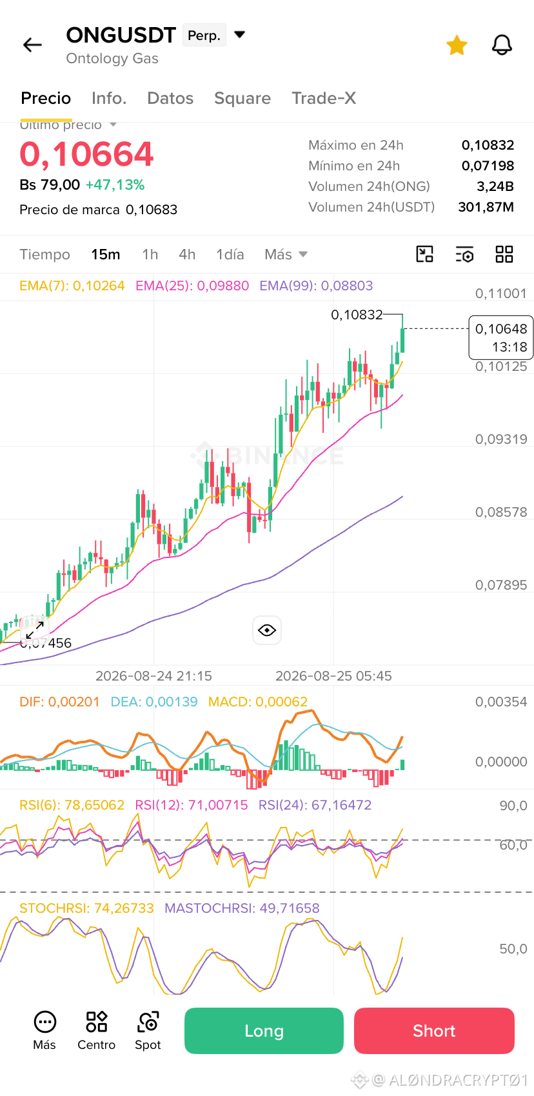Tap the Máximo en 24h value 0,10832

[488, 145]
